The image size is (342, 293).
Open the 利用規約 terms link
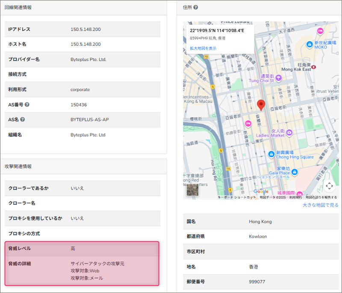click(x=295, y=197)
